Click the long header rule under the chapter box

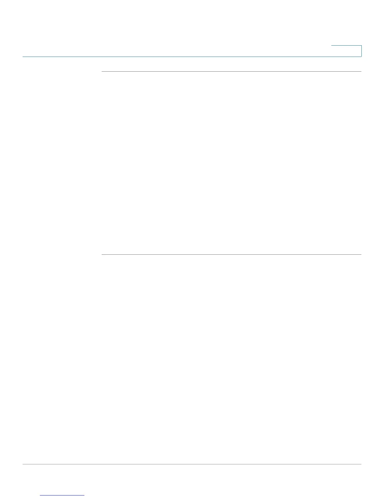[x=192, y=57]
